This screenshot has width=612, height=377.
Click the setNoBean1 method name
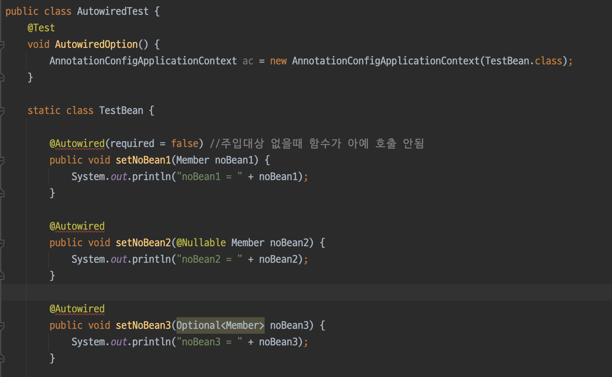(x=143, y=160)
